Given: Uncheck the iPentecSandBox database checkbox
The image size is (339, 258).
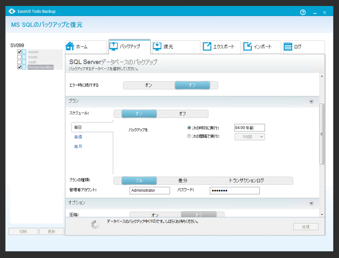Looking at the screenshot, I should pos(19,67).
